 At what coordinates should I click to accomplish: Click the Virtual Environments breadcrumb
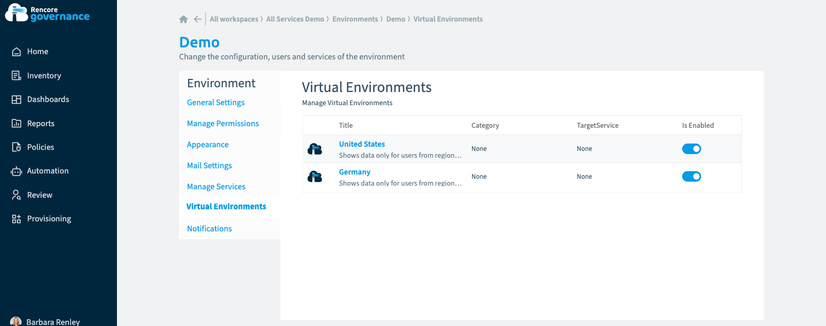click(x=448, y=19)
